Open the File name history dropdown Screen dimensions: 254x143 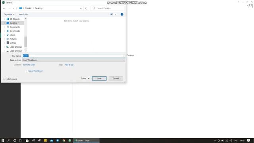[123, 56]
